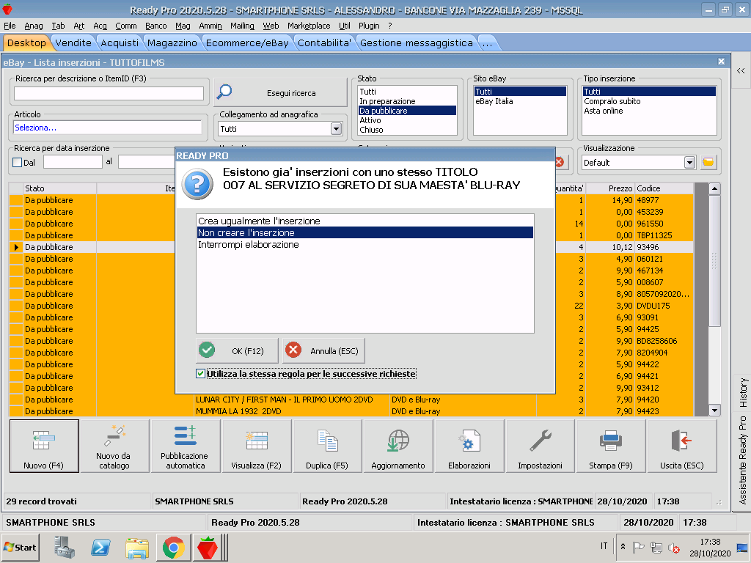
Task: Select 'Interrompi elaborazione' option
Action: (x=365, y=245)
